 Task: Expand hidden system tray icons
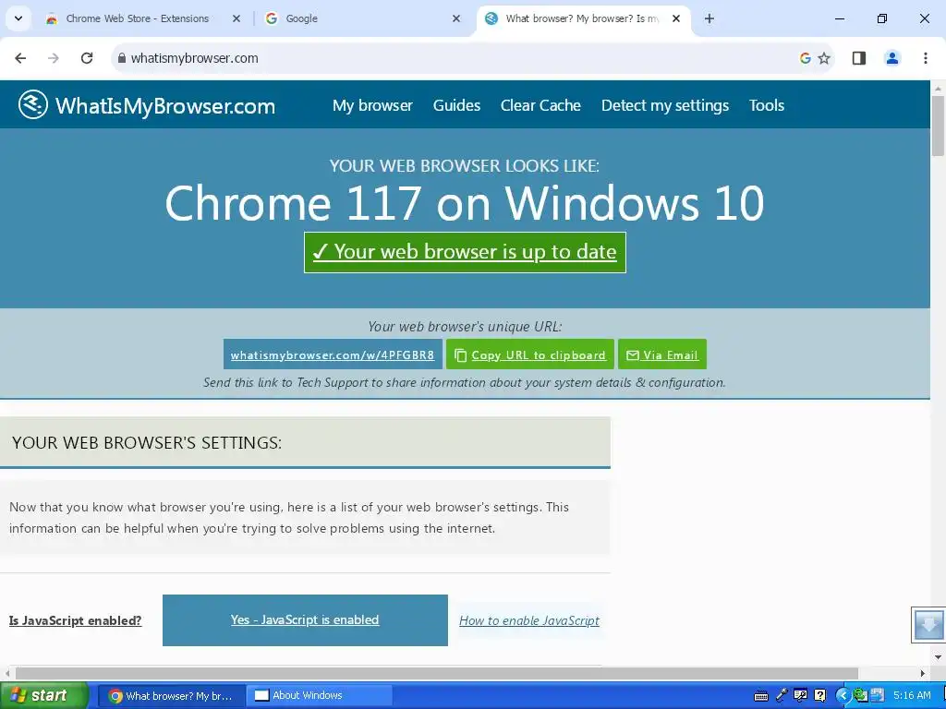[843, 696]
